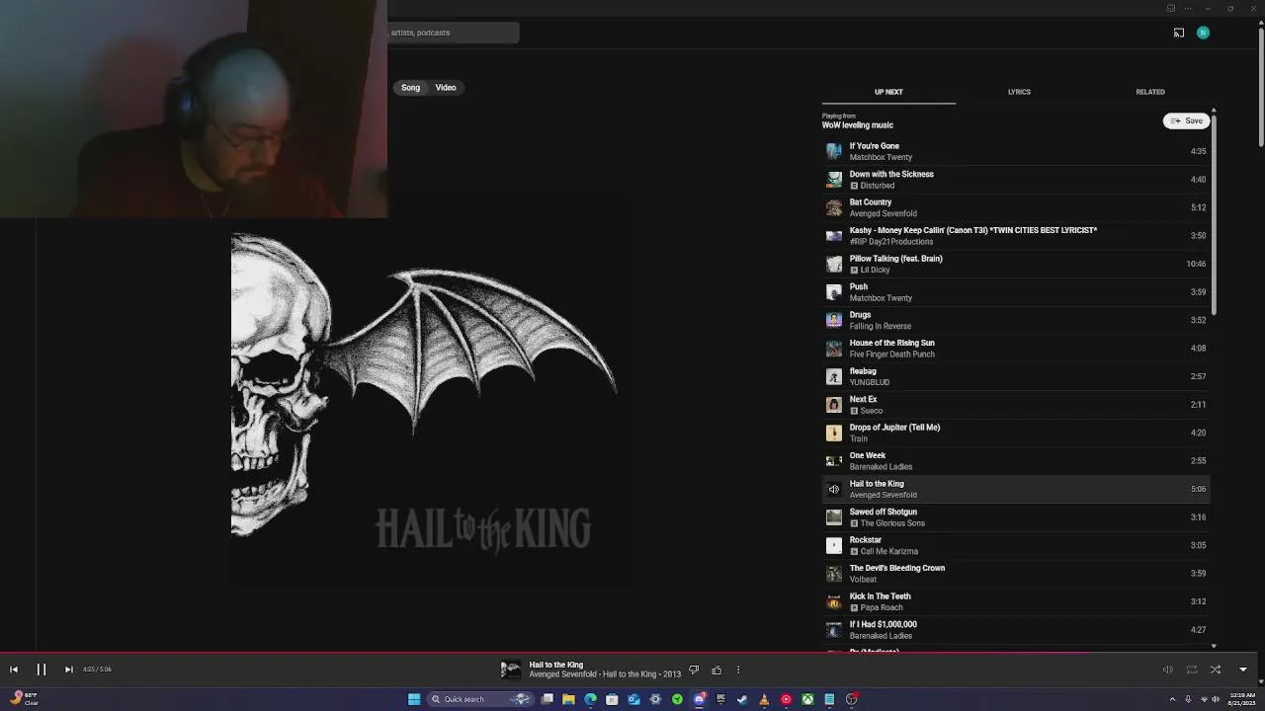Toggle repeat mode in player bar
Viewport: 1265px width, 711px height.
tap(1192, 670)
